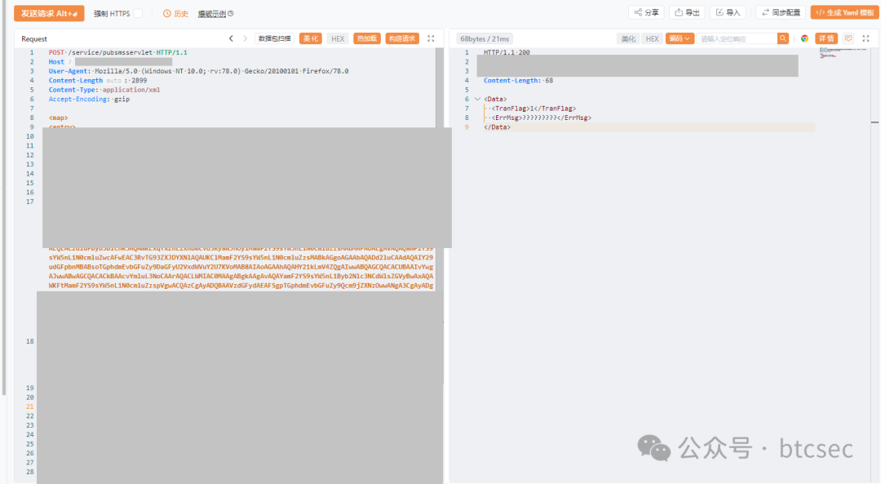
Task: Click the 数据包扫描 packet scan button
Action: [x=274, y=38]
